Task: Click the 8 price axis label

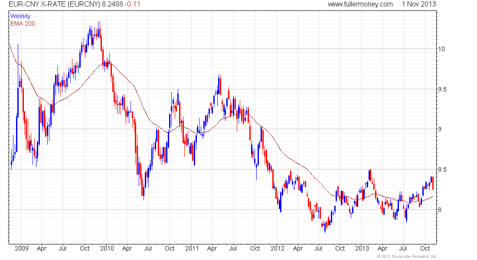Action: [440, 210]
